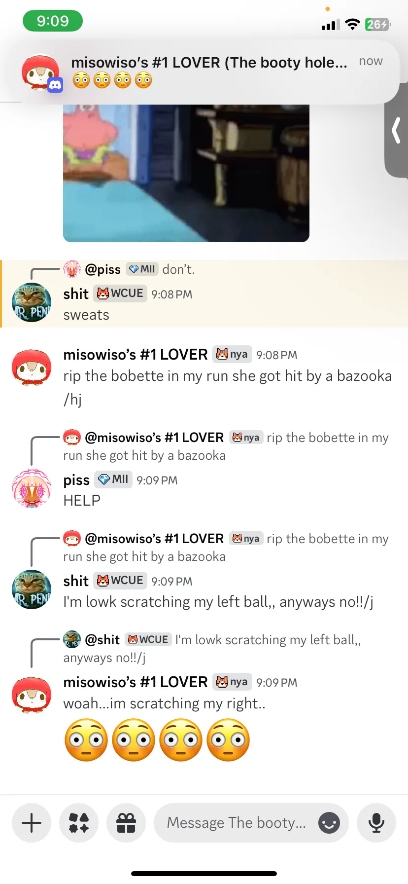This screenshot has width=408, height=884.
Task: Tap the WCUE tag next to shit 9:08 PM
Action: [x=120, y=294]
